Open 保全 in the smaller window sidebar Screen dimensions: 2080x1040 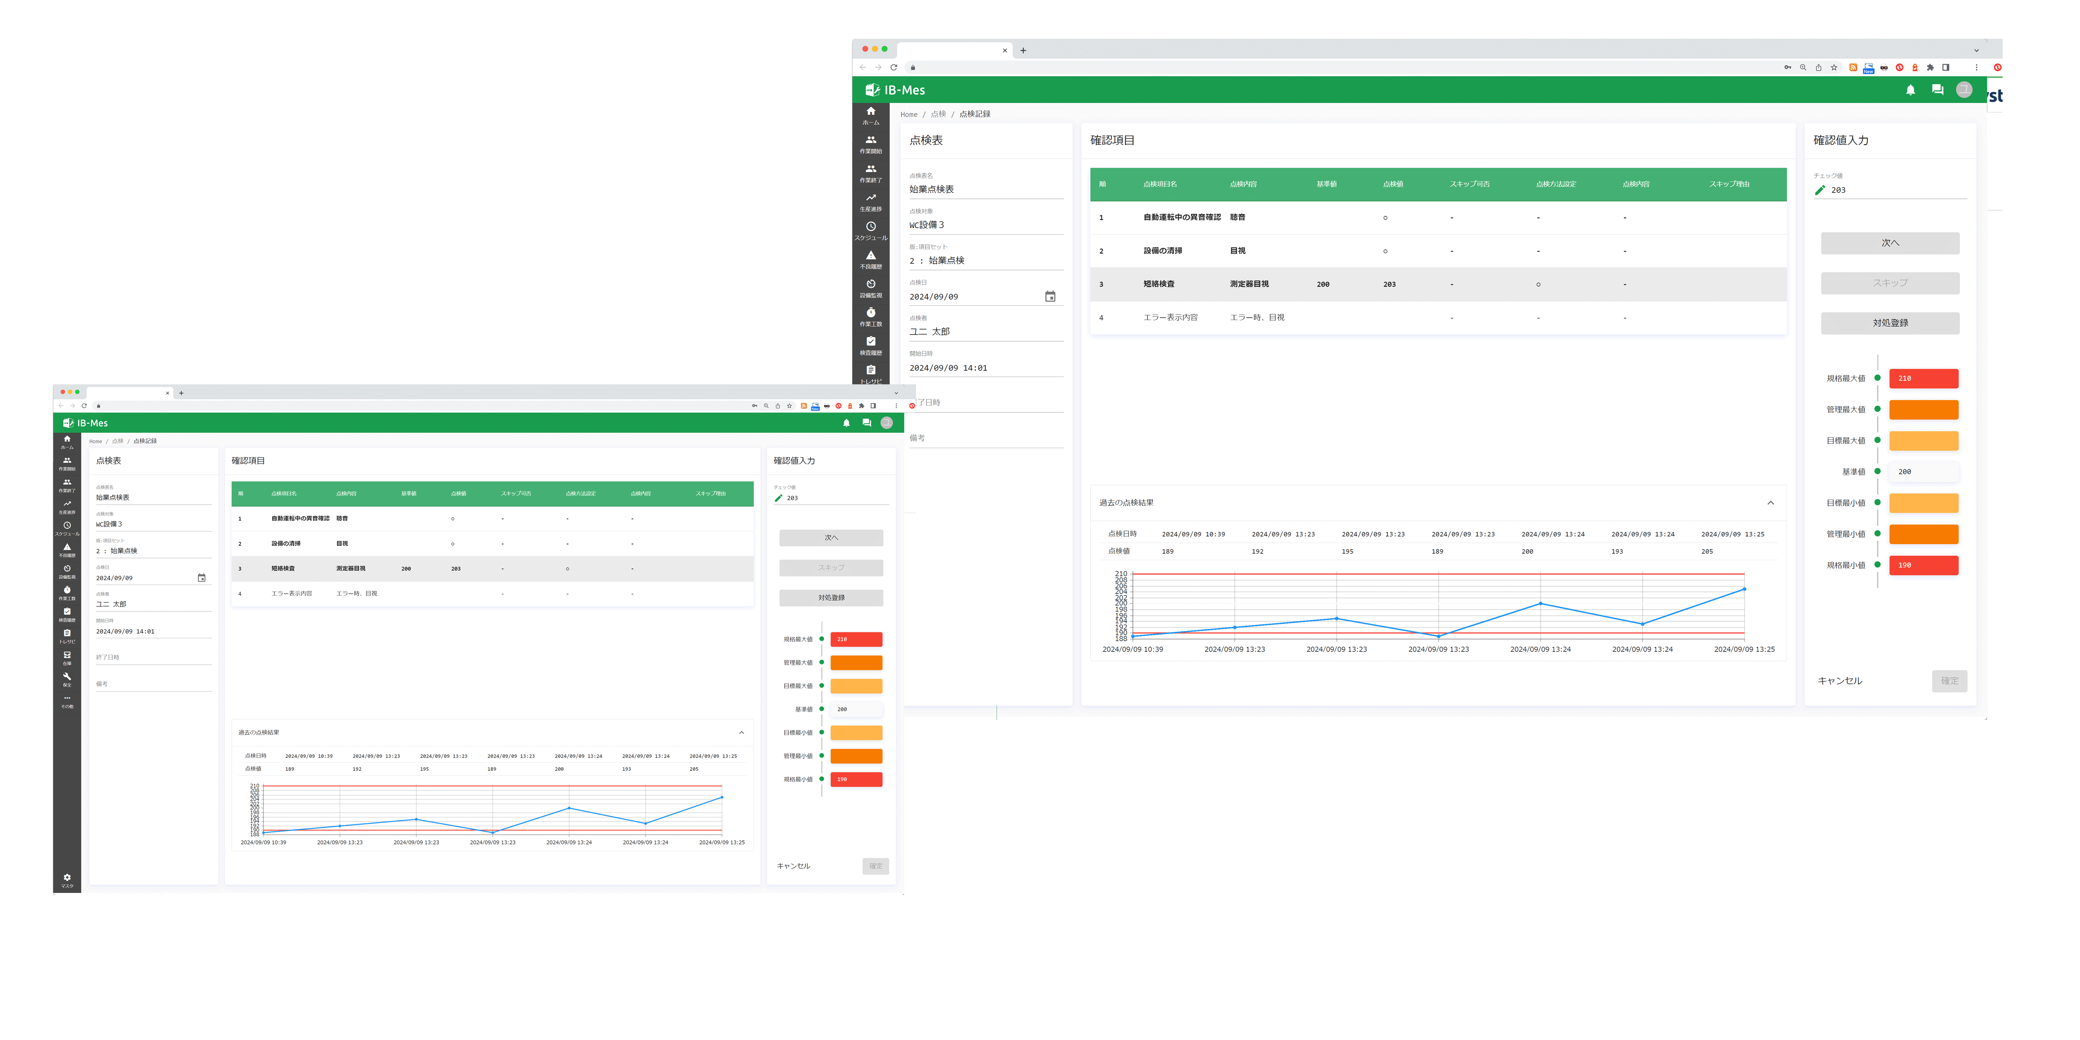[67, 679]
